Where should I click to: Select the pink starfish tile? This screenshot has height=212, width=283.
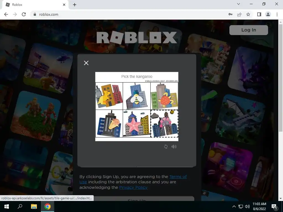tap(137, 123)
